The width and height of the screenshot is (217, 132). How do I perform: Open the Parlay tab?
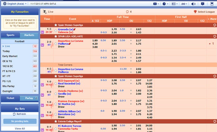(x=29, y=98)
